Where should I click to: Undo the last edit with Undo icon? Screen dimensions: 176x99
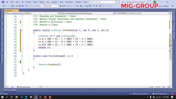pos(26,6)
